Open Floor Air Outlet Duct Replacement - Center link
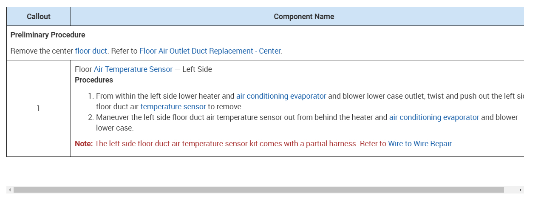This screenshot has height=202, width=538. click(x=210, y=51)
